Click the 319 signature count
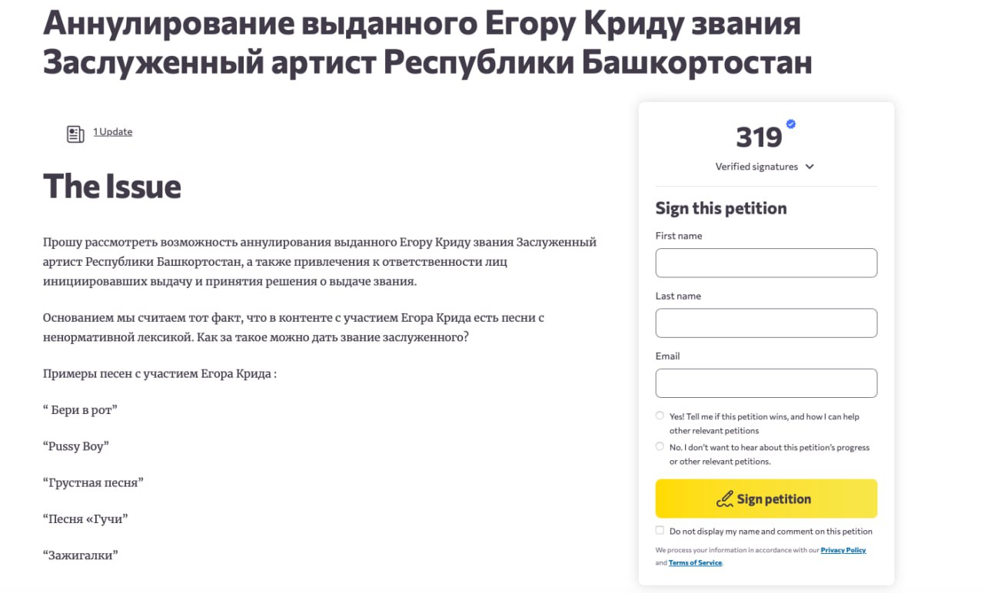984x593 pixels. point(759,137)
